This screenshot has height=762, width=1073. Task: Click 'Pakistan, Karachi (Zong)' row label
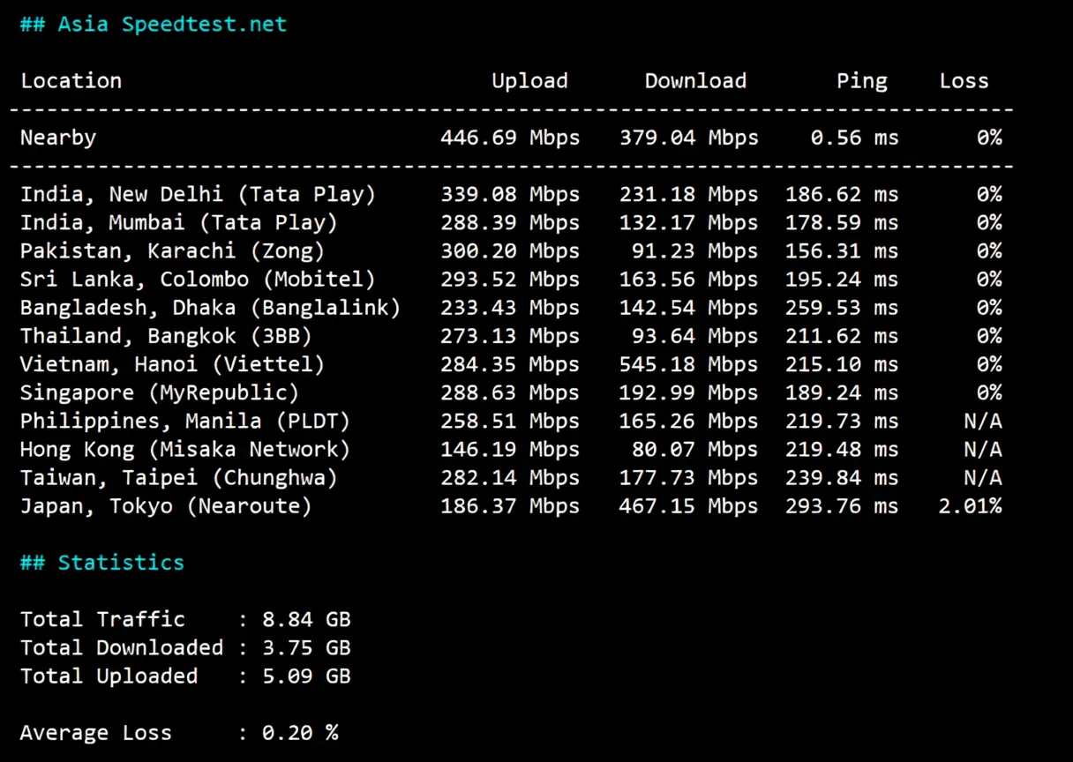pyautogui.click(x=173, y=250)
